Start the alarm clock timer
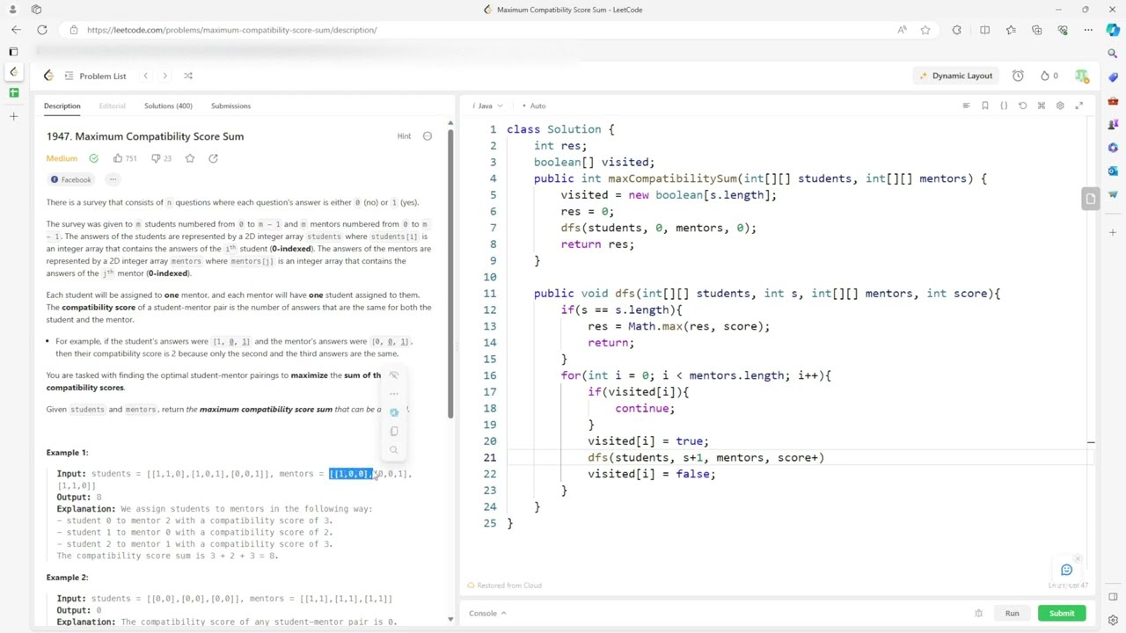1126x633 pixels. point(1018,76)
